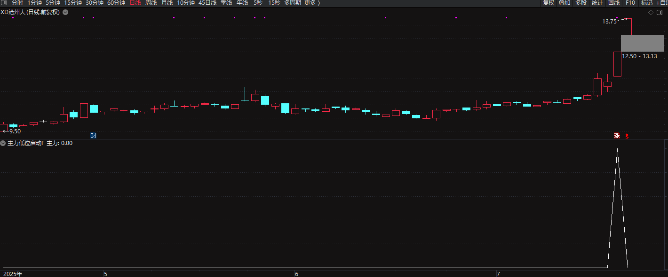
Task: Click the 2025年 date axis label
Action: coord(13,274)
